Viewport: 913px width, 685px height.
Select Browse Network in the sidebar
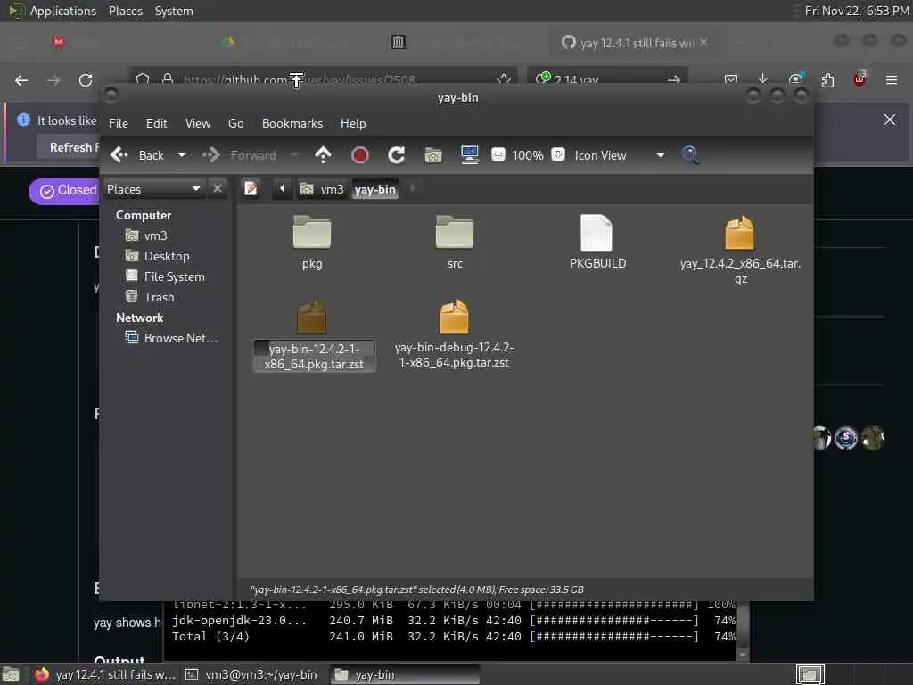(172, 338)
